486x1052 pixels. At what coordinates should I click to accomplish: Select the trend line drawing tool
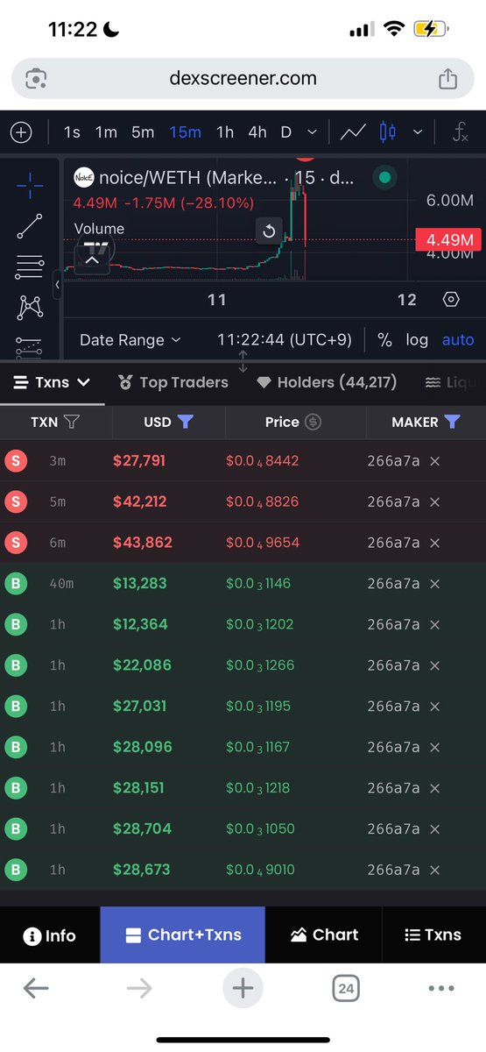click(x=30, y=226)
